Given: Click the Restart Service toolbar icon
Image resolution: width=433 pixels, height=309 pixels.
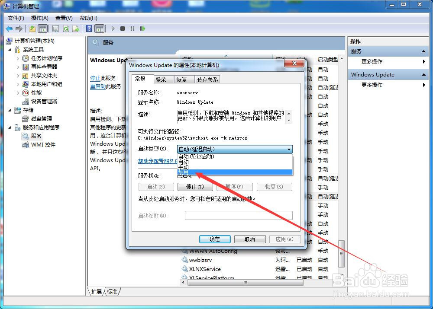Looking at the screenshot, I should click(142, 29).
